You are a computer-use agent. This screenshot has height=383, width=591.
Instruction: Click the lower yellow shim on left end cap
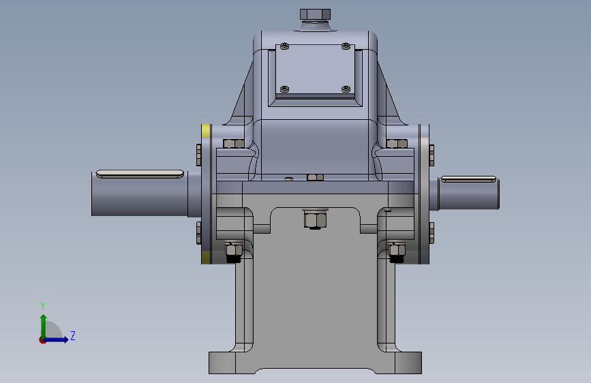pos(206,258)
